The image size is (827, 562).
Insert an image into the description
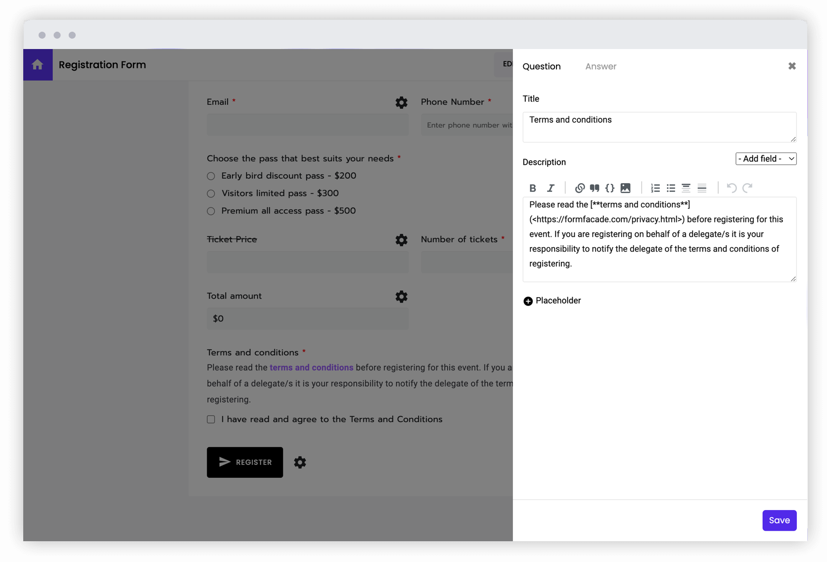(x=626, y=188)
